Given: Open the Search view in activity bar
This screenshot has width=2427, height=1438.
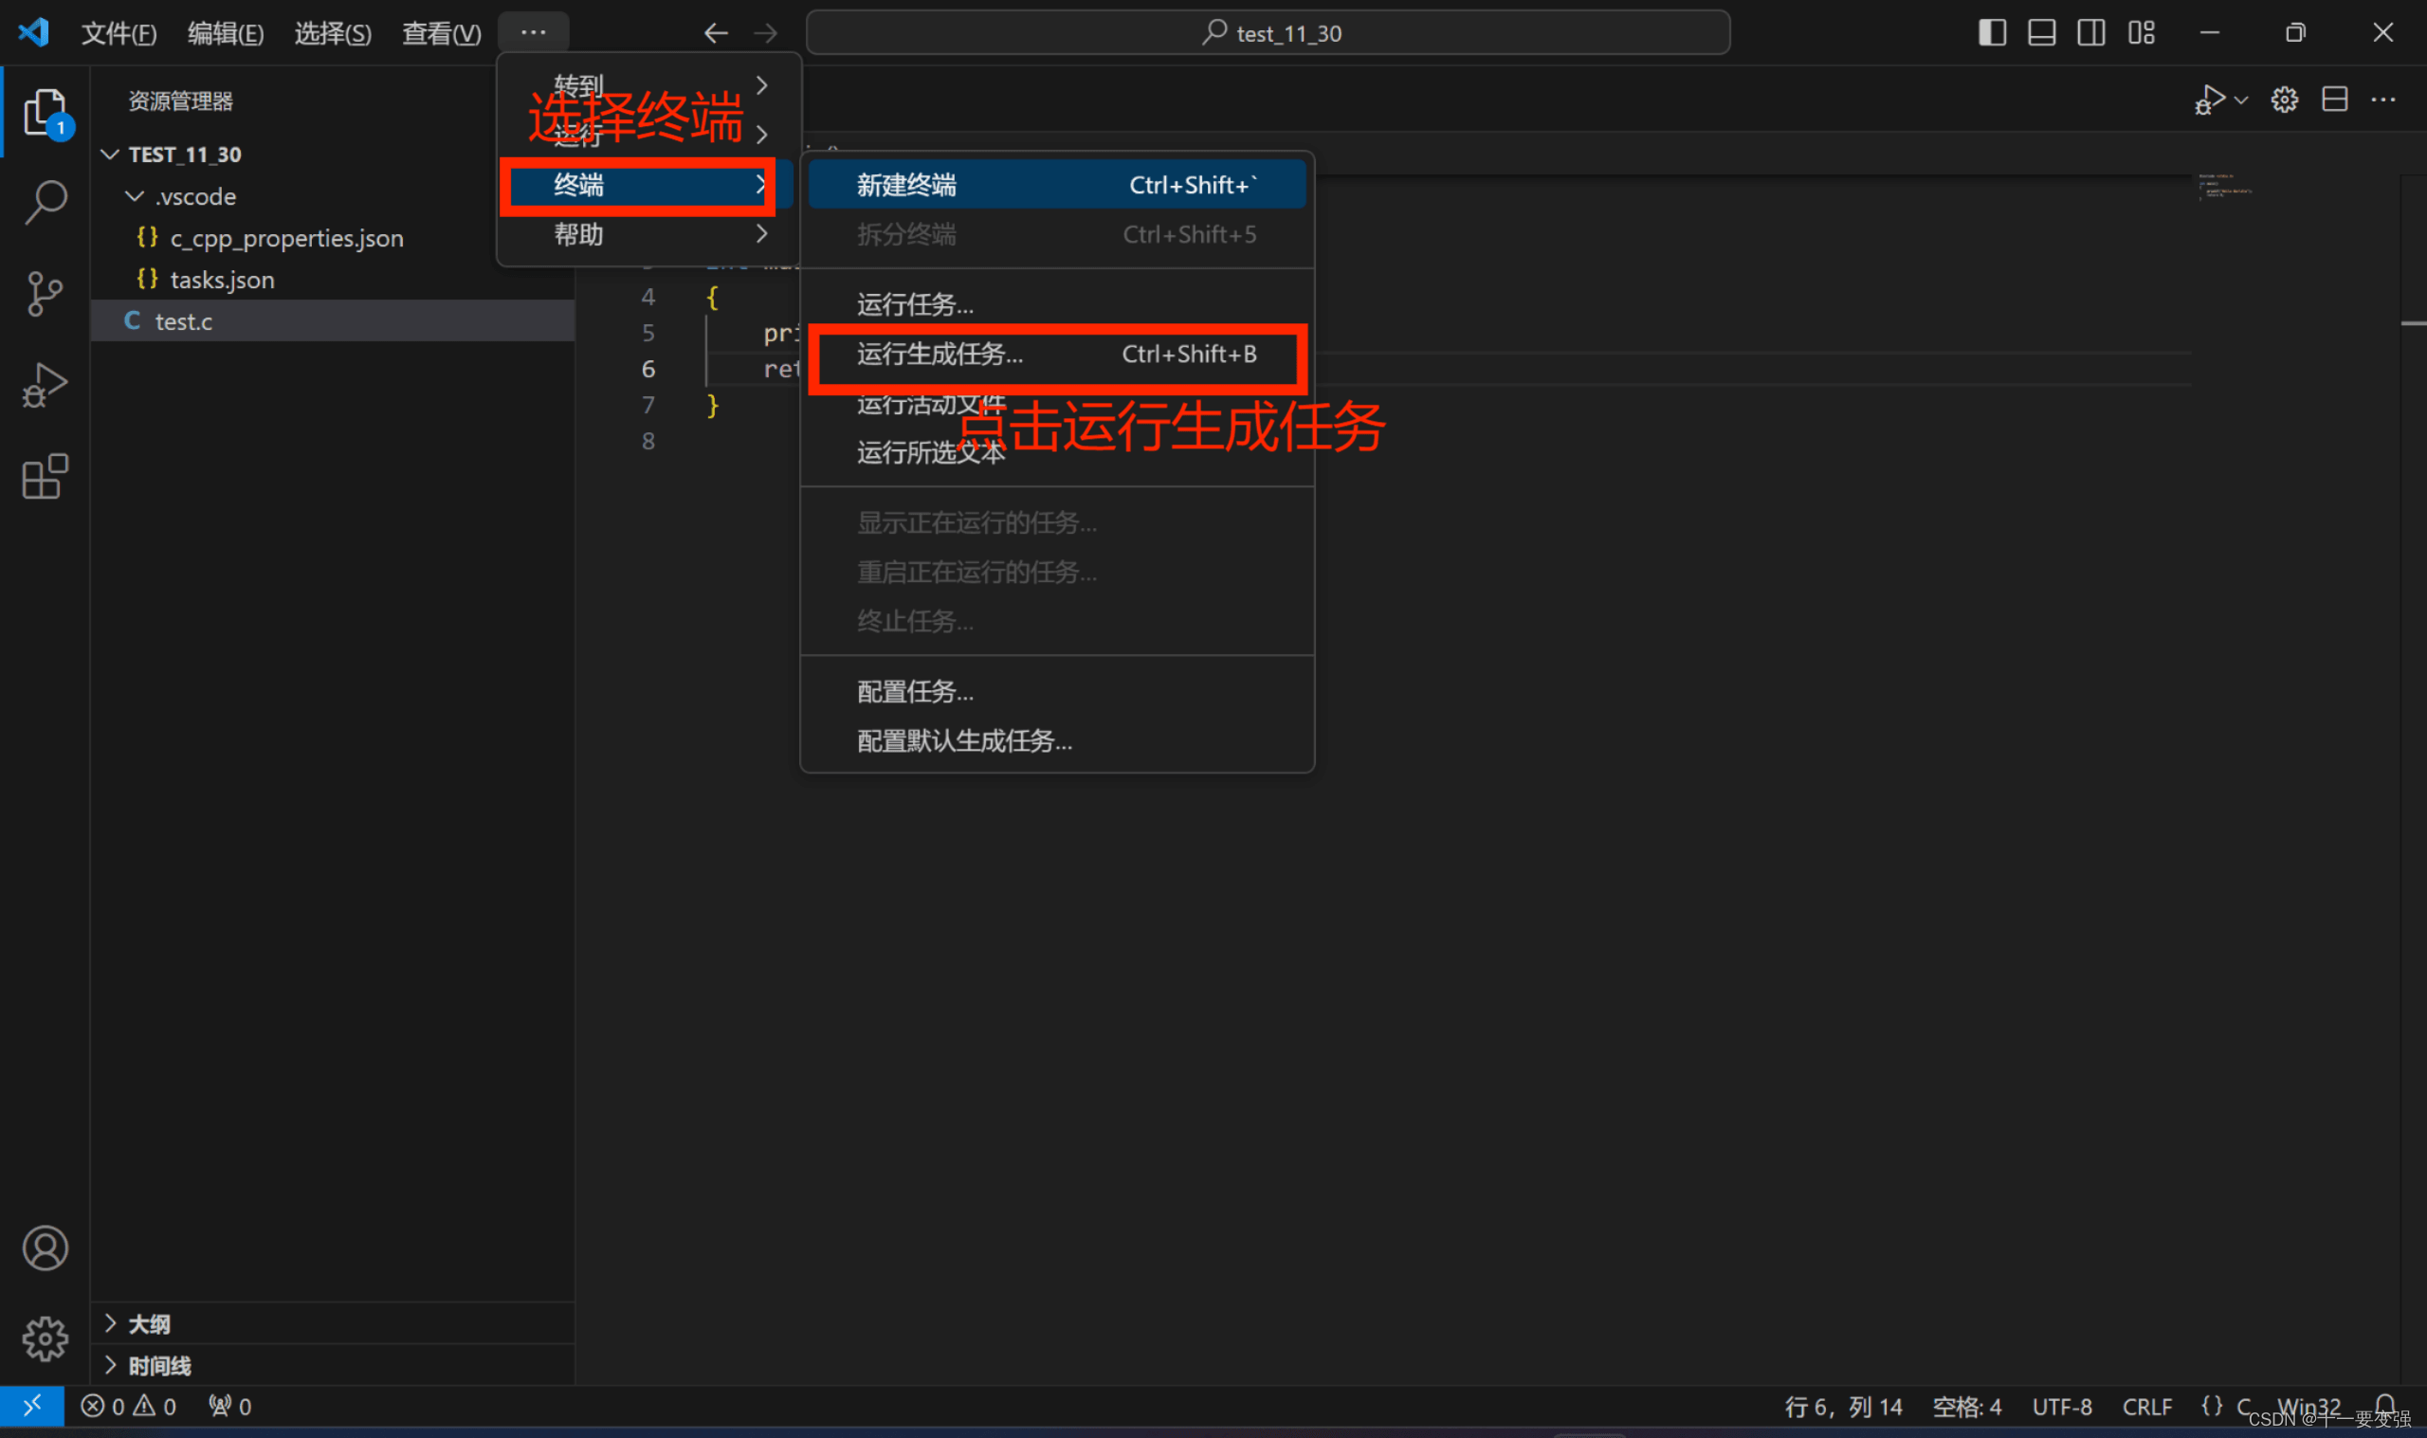Looking at the screenshot, I should click(x=45, y=203).
